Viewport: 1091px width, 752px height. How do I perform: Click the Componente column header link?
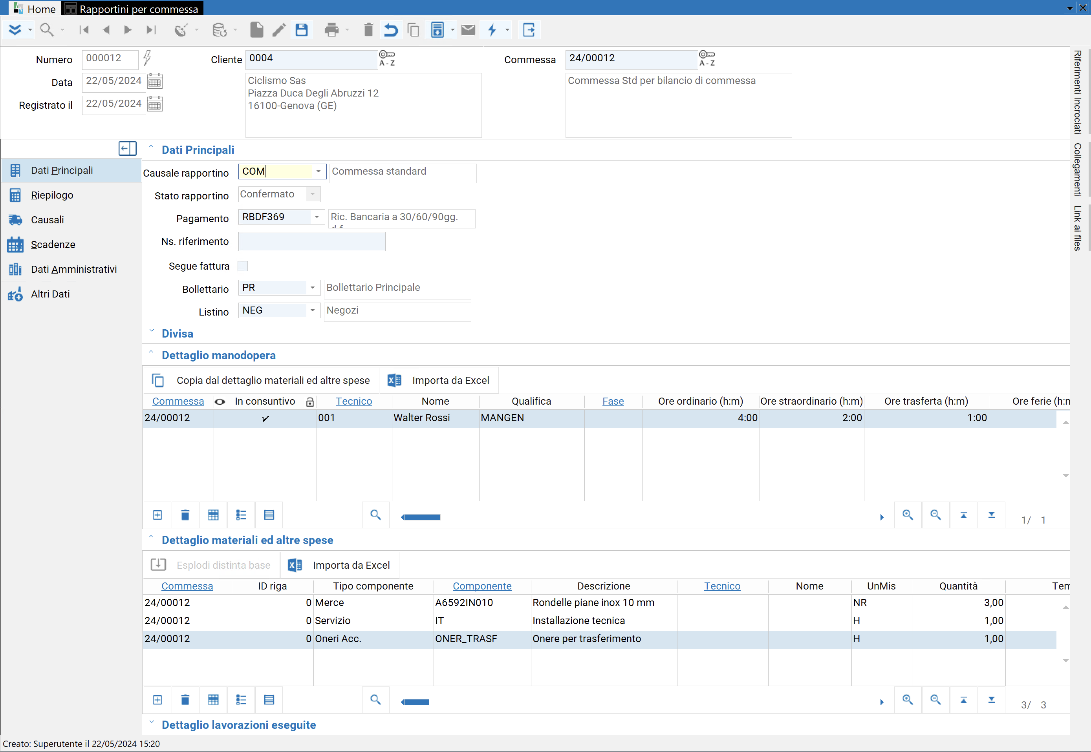pyautogui.click(x=482, y=586)
